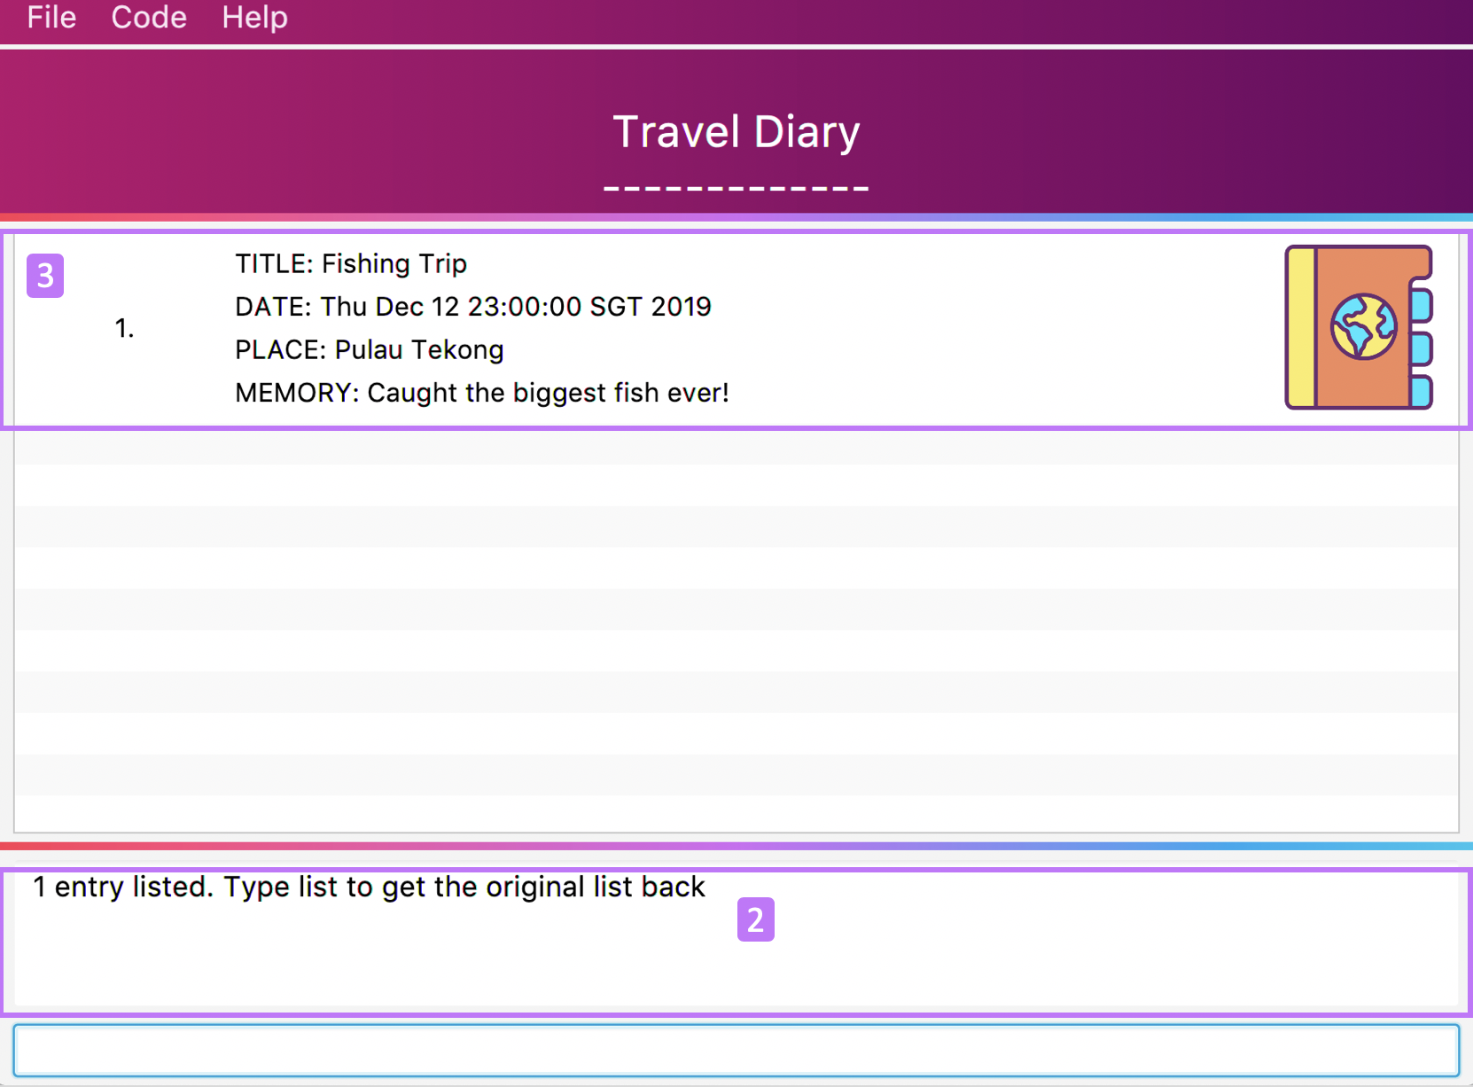Click the 'Travel Diary' header title

click(736, 132)
